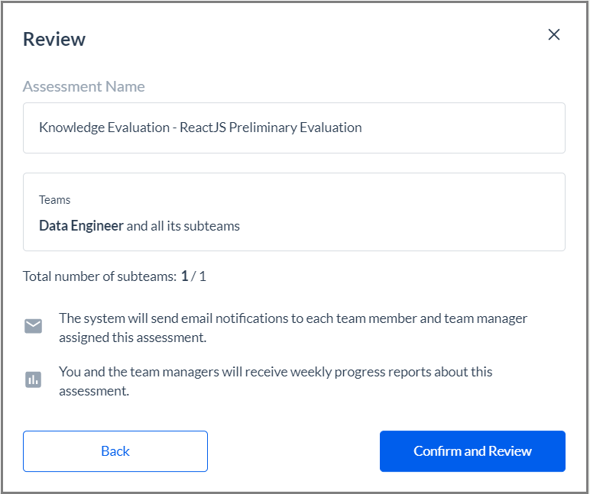Click the 'assessment.' line under progress reports
This screenshot has height=494, width=590.
point(94,391)
